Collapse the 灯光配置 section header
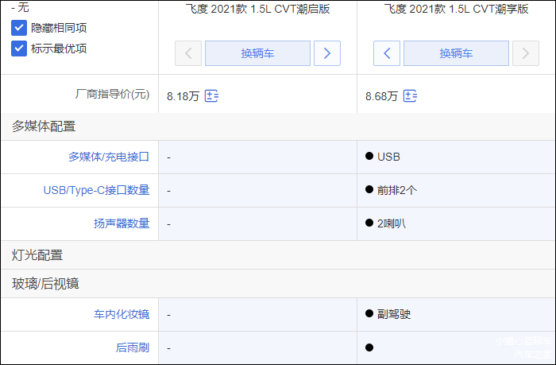The image size is (556, 365). (x=37, y=255)
